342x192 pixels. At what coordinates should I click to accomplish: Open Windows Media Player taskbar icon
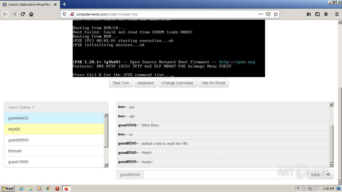(39, 189)
